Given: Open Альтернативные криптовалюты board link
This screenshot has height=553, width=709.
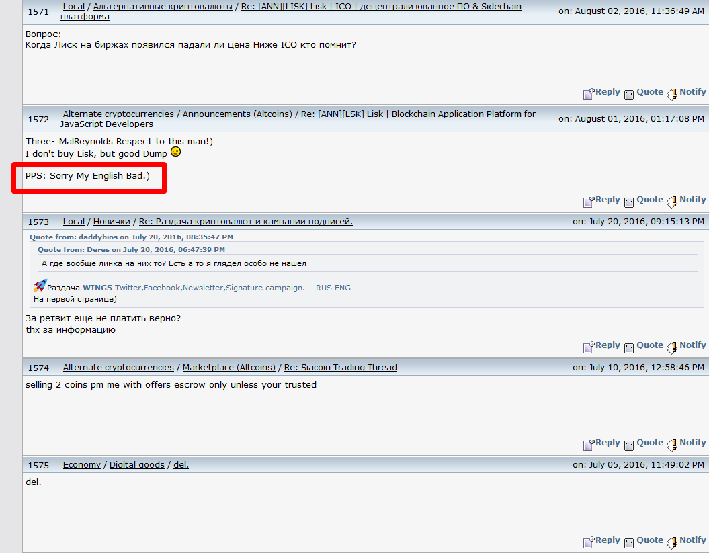Looking at the screenshot, I should pyautogui.click(x=163, y=6).
